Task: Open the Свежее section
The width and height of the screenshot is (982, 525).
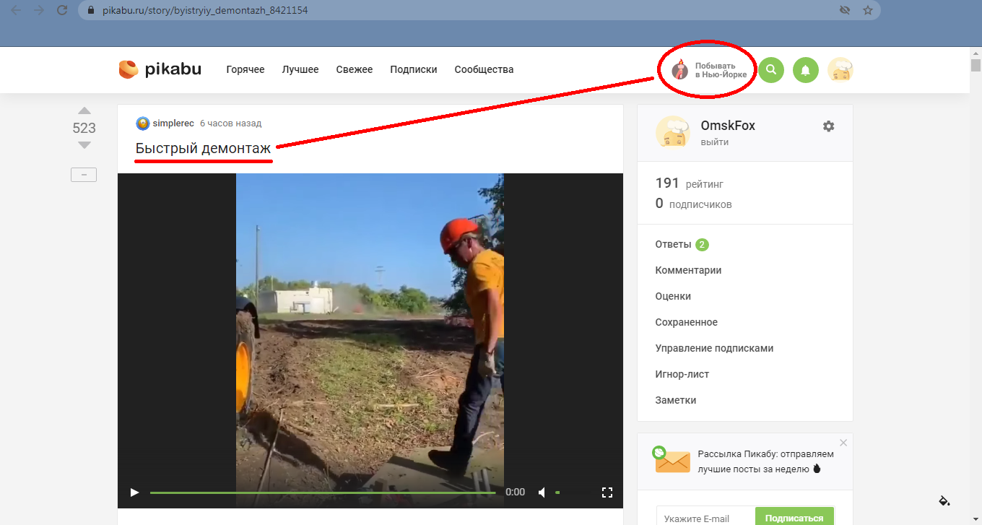Action: coord(355,69)
